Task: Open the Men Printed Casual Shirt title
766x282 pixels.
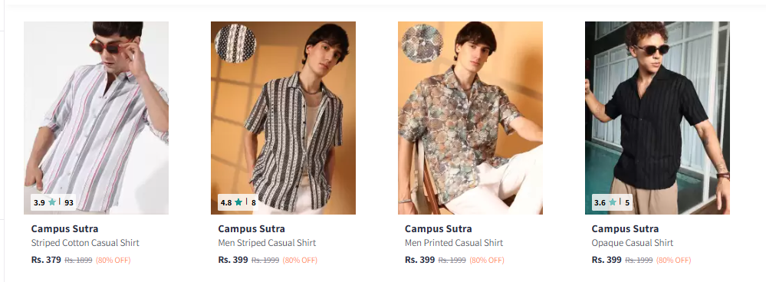Action: [x=454, y=242]
